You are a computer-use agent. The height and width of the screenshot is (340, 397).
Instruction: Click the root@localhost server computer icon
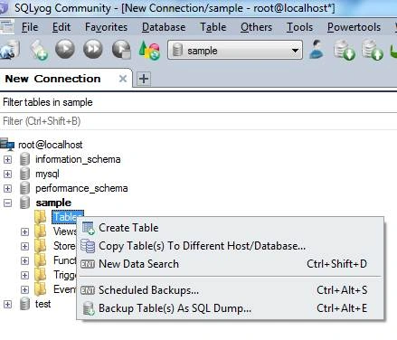point(7,145)
